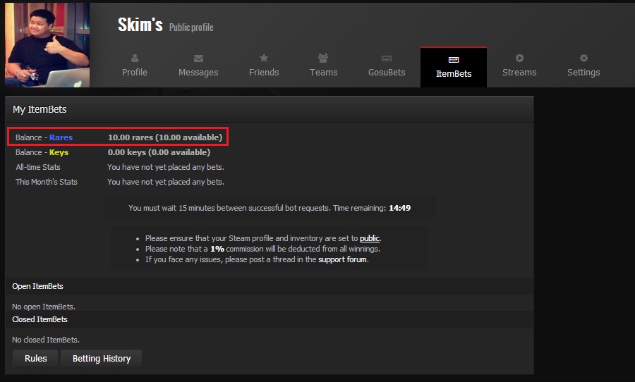Image resolution: width=635 pixels, height=382 pixels.
Task: Click the user avatar photo
Action: click(x=47, y=44)
